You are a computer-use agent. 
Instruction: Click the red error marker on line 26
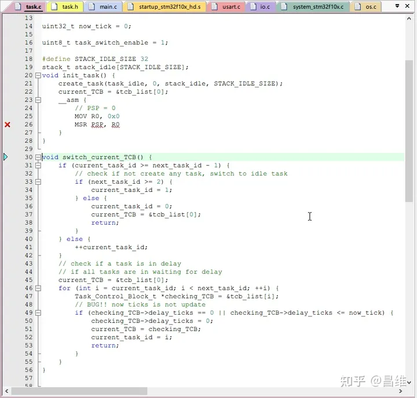[8, 125]
